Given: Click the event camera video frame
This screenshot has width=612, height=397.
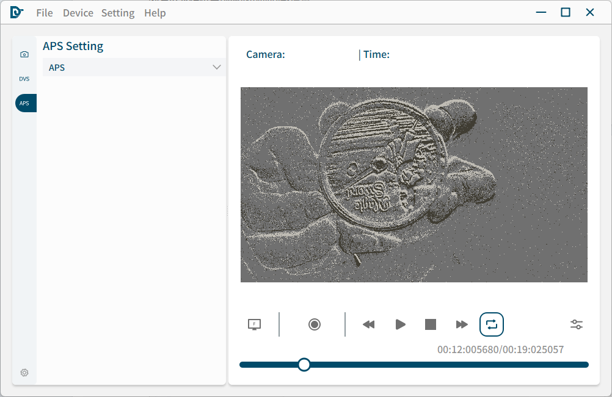Looking at the screenshot, I should pyautogui.click(x=414, y=184).
